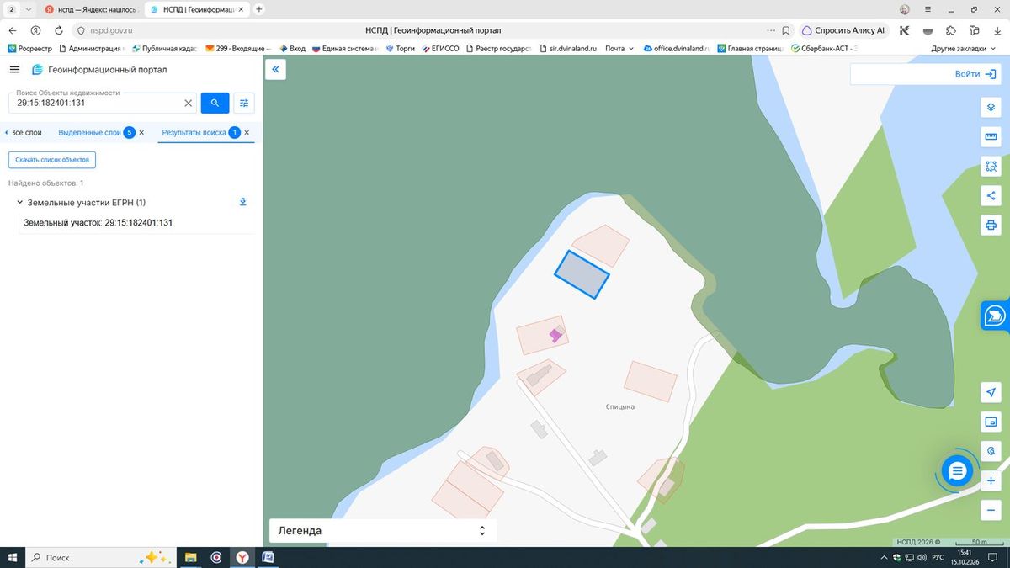Clear the search field with the X icon
This screenshot has width=1010, height=568.
pyautogui.click(x=189, y=103)
